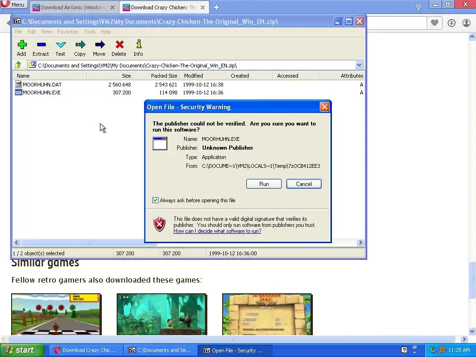Open the racing chicken game thumbnail
The image size is (476, 357).
pyautogui.click(x=56, y=314)
